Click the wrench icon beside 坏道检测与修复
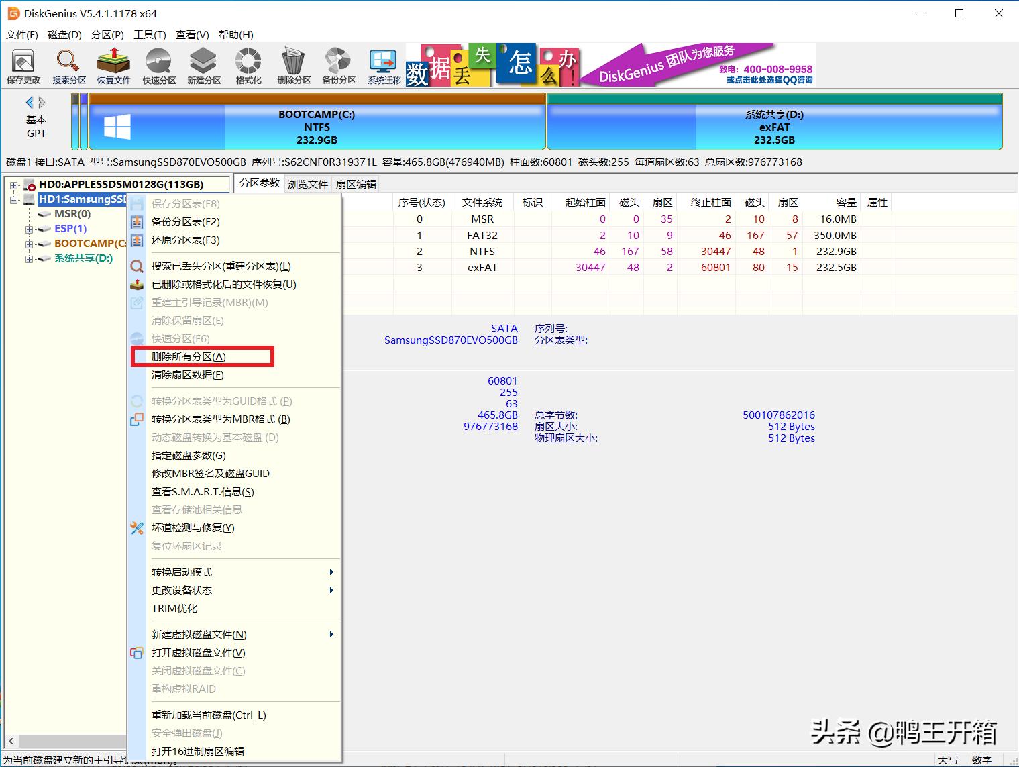Viewport: 1019px width, 767px height. pos(137,528)
